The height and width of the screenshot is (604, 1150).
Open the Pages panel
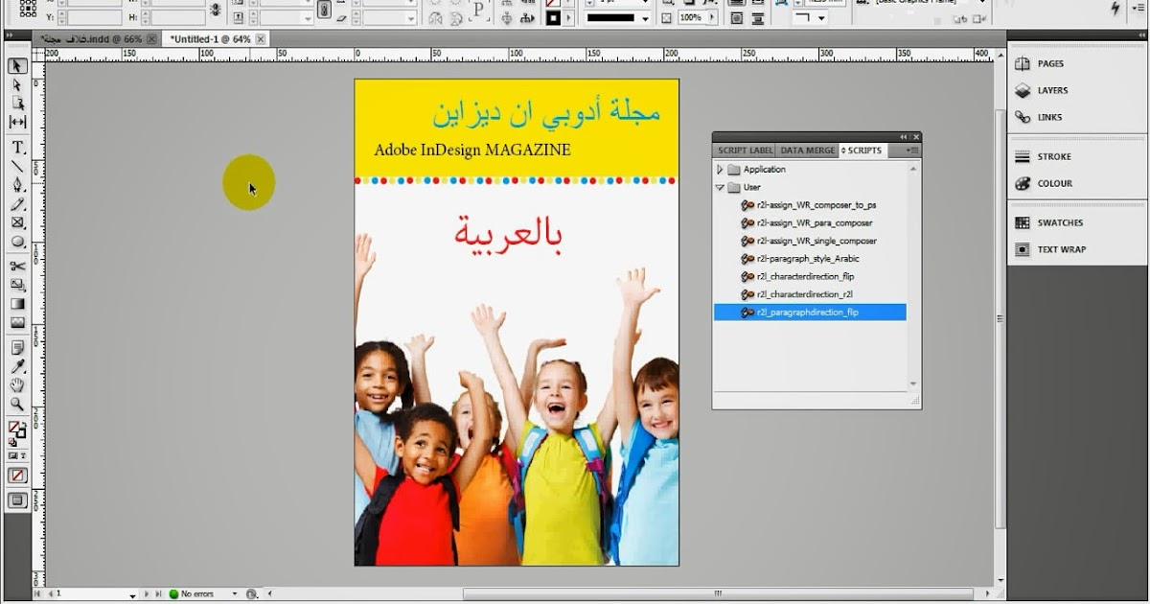pos(1050,63)
